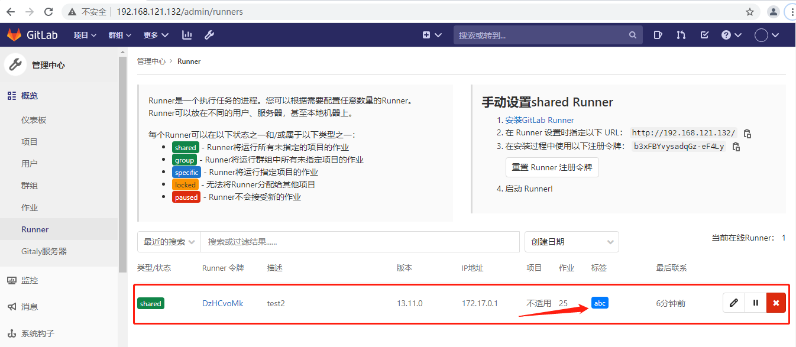Image resolution: width=796 pixels, height=347 pixels.
Task: Click the green shared legend badge
Action: [x=185, y=147]
